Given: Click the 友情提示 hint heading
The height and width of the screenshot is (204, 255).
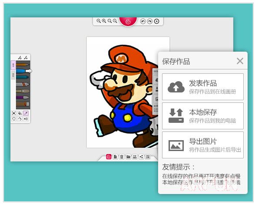Looking at the screenshot, I should tap(179, 167).
